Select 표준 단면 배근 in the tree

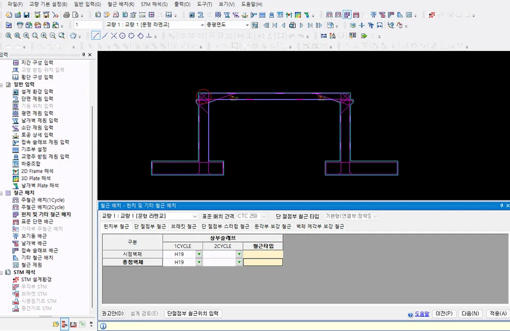tap(37, 221)
